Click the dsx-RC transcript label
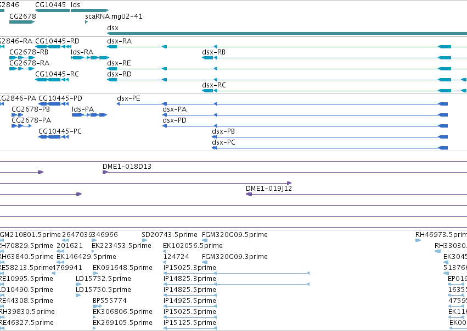Screen dimensions: 467x331 [x=214, y=85]
